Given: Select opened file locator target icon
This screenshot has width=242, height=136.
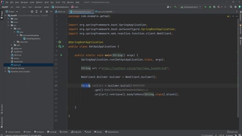Looking at the screenshot, I should pos(32,12).
